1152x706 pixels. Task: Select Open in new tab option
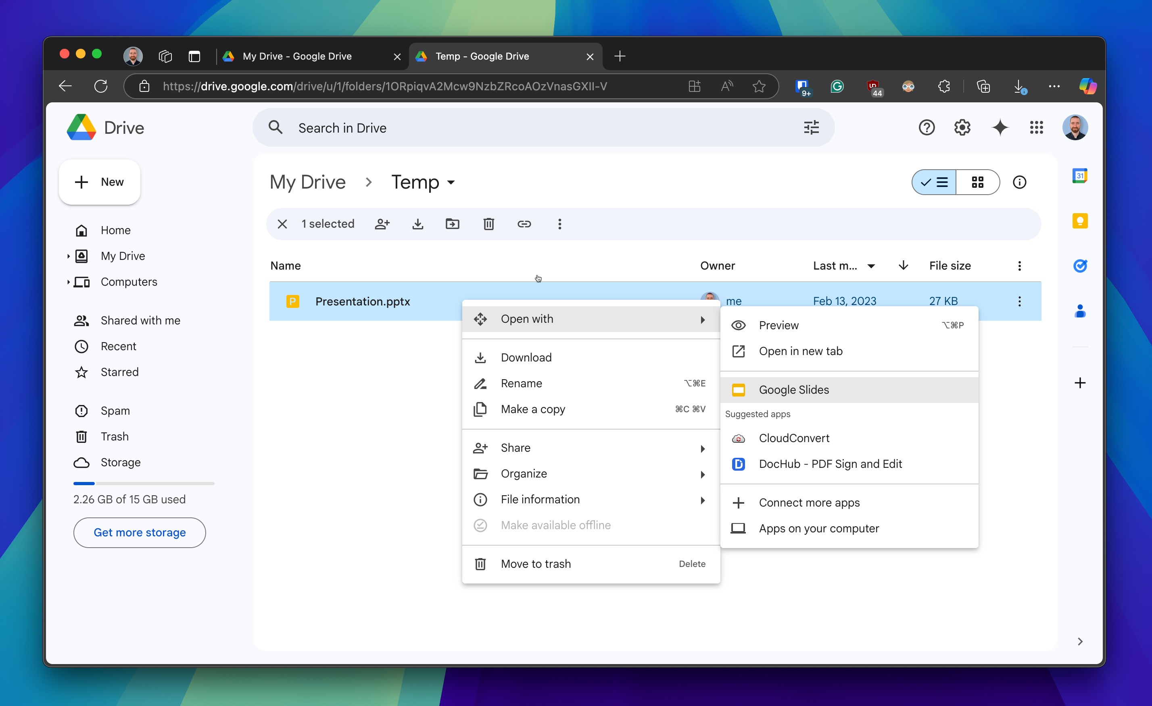[x=801, y=351]
